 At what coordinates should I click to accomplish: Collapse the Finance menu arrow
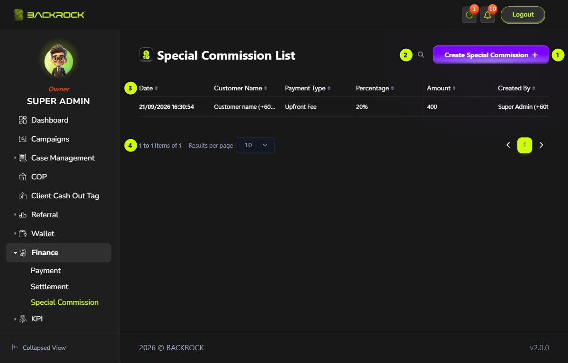pos(15,253)
